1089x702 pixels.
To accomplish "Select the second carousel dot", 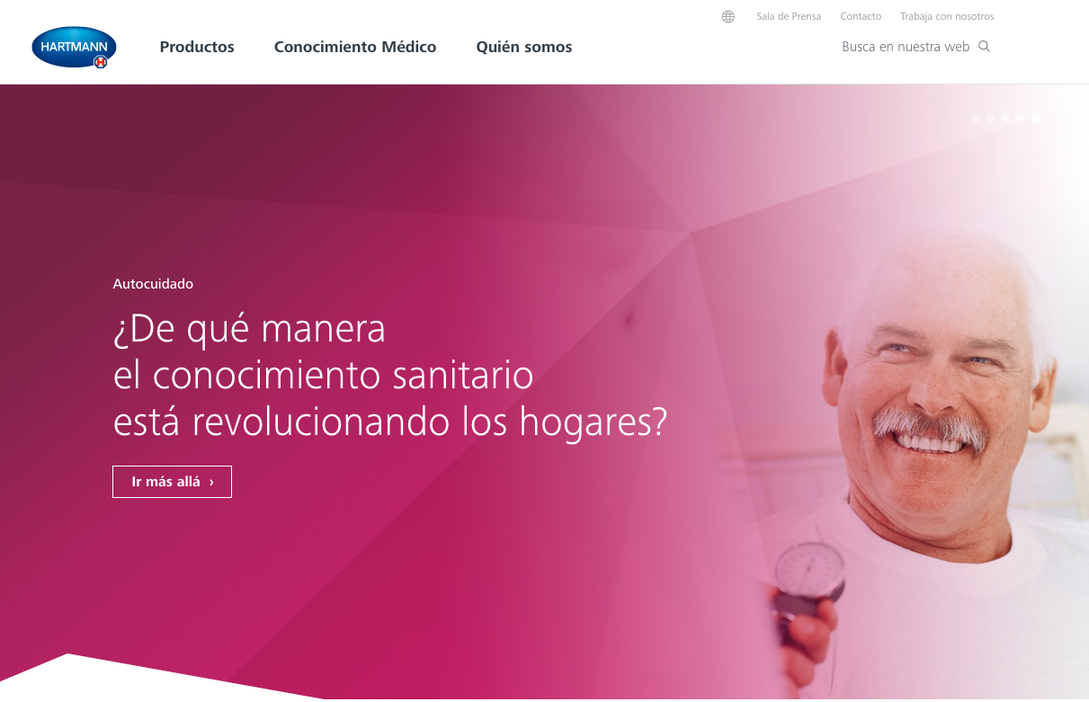I will tap(990, 119).
